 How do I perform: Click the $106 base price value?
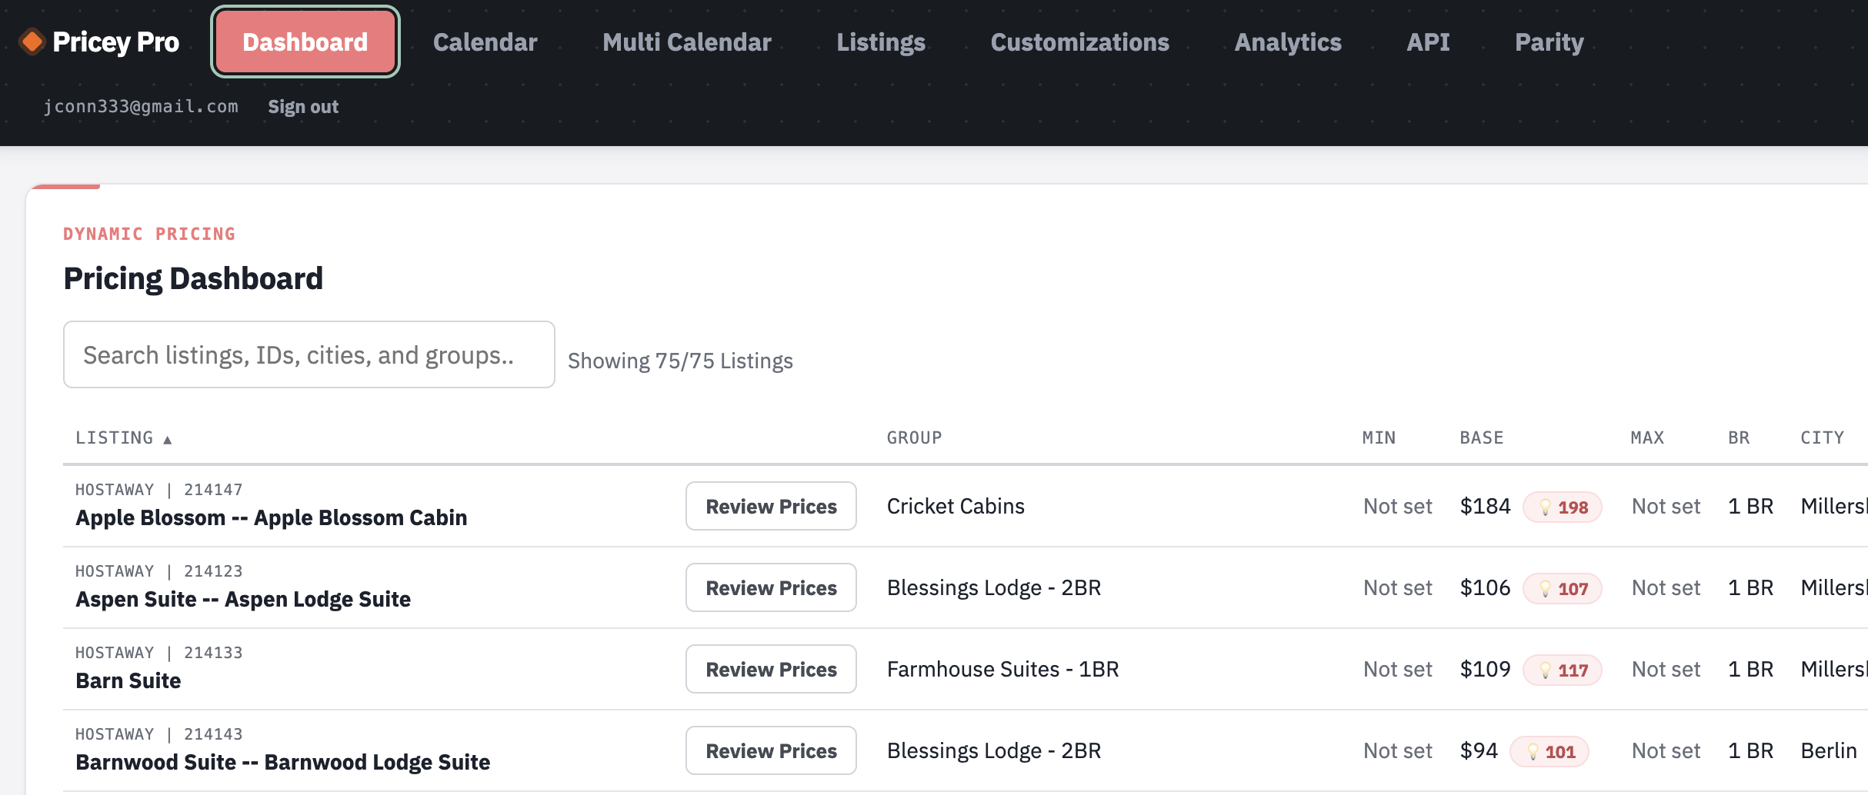(1486, 587)
